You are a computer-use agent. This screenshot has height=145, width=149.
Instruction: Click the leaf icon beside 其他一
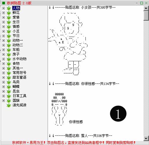[x=9, y=68]
